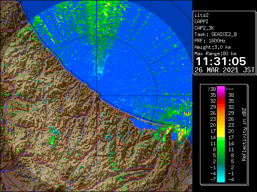Click the 'PRF: 1800Hz' text
The width and height of the screenshot is (257, 192).
point(210,41)
